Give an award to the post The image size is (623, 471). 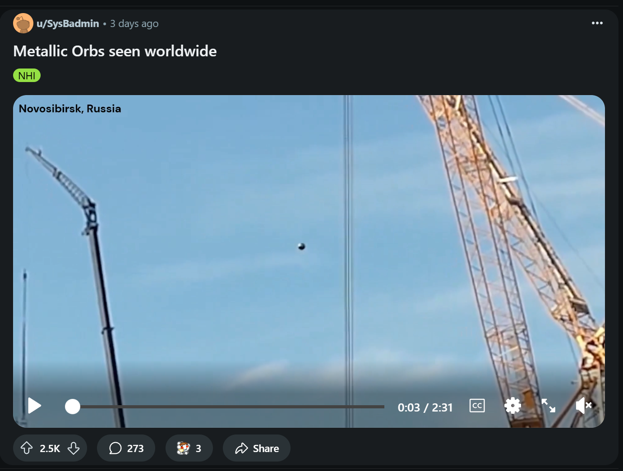click(x=189, y=448)
